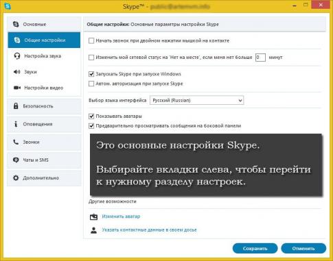The image size is (333, 261).
Task: Click the Skype icon beside Общие настройки
Action: tap(17, 40)
